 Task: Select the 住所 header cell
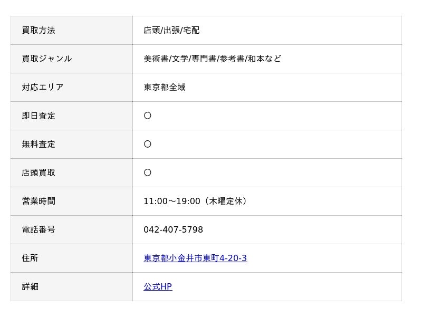(x=72, y=258)
